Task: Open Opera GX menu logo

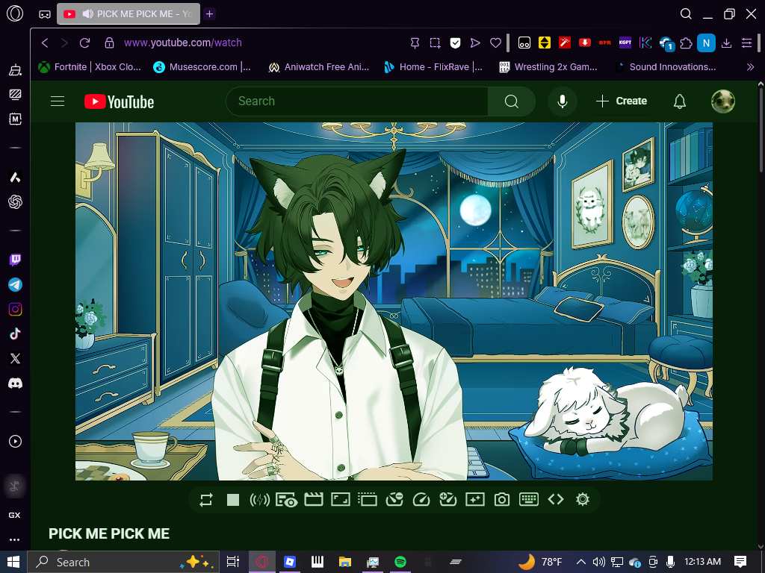Action: pos(15,13)
